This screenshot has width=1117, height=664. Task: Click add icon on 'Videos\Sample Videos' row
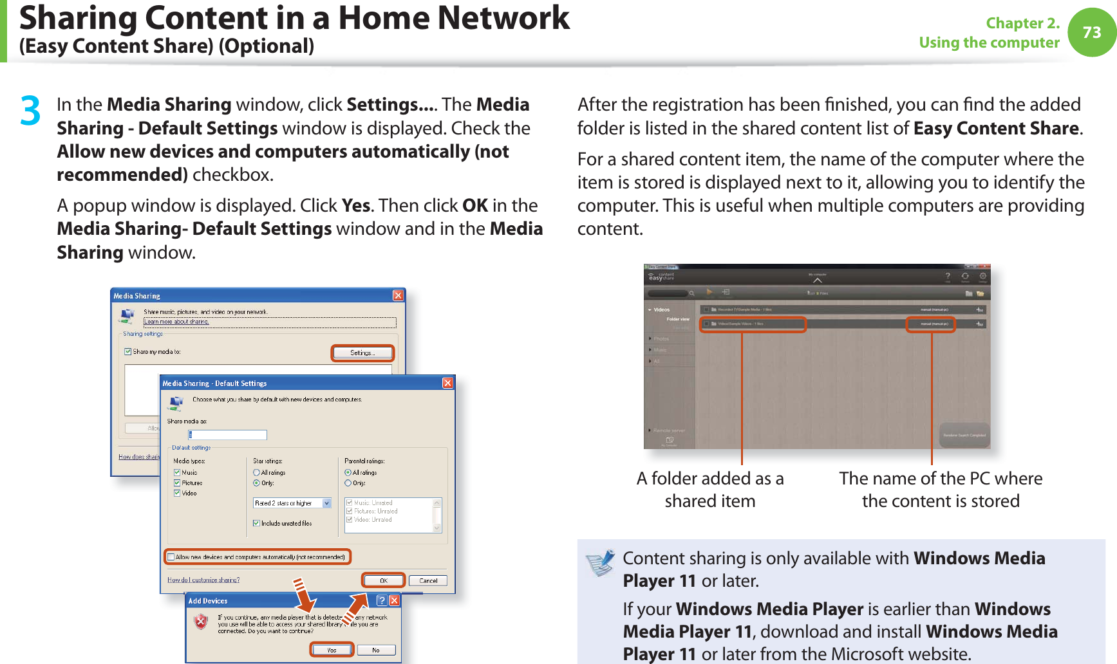pos(979,324)
